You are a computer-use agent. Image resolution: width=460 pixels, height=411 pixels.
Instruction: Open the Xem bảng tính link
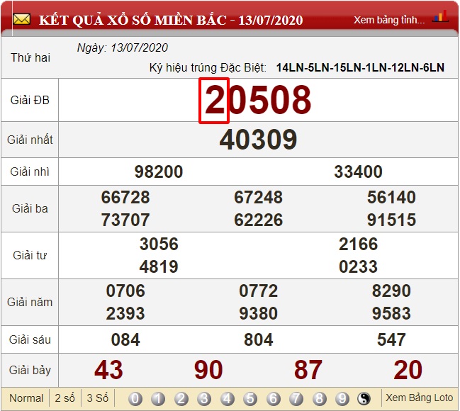coord(389,20)
